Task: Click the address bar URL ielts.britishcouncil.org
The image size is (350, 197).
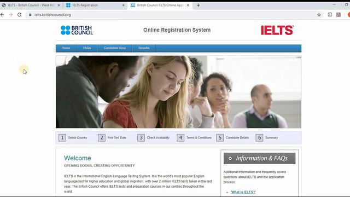Action: (52, 15)
